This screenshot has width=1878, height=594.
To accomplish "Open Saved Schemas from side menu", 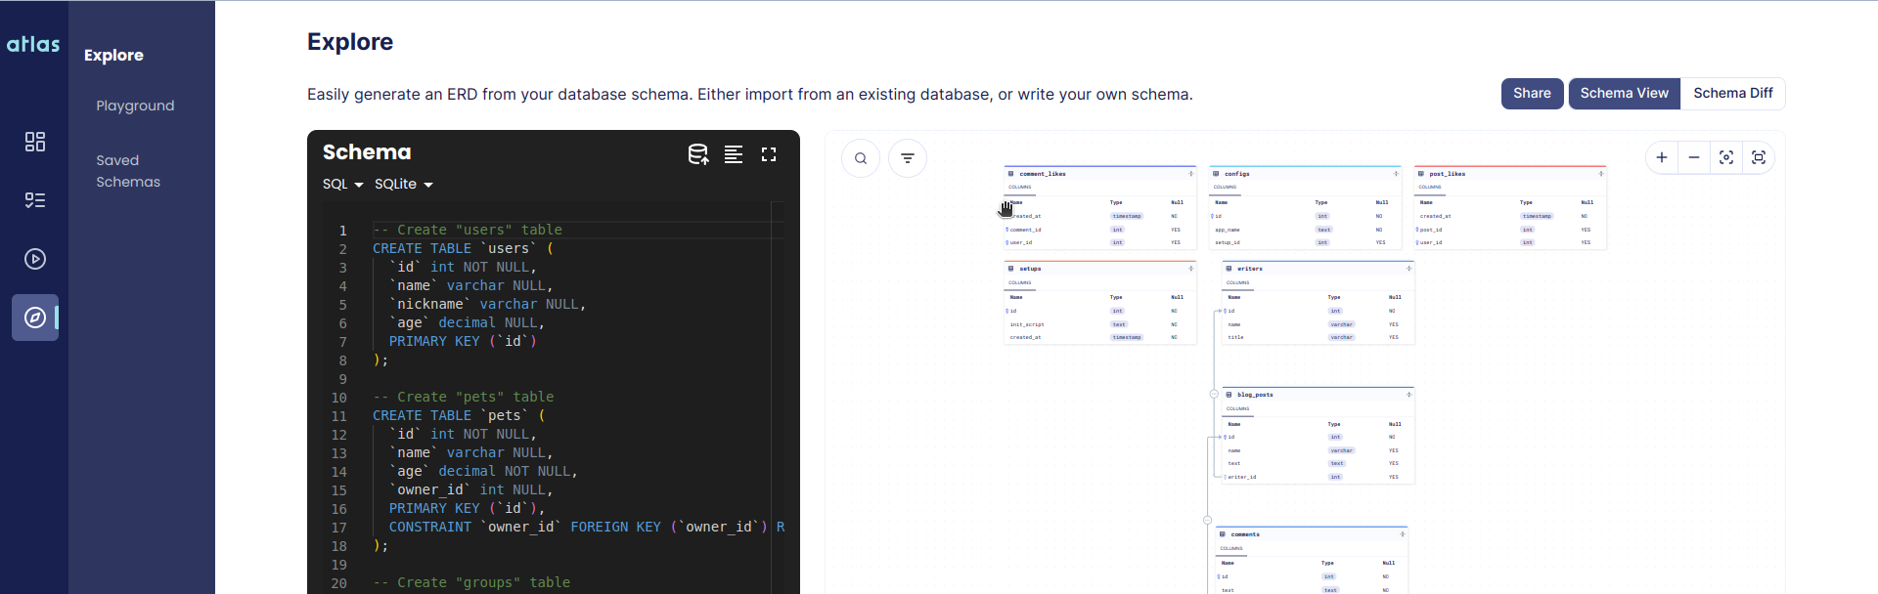I will click(x=128, y=171).
